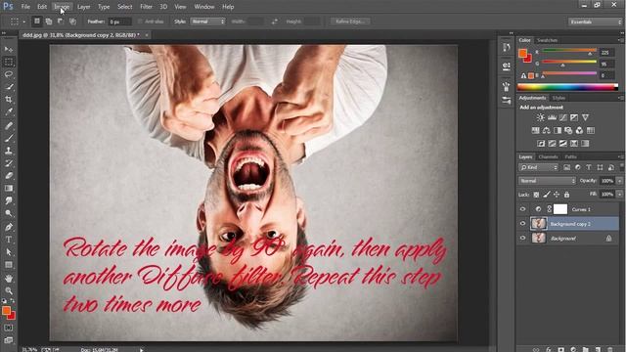This screenshot has height=352, width=626.
Task: Open the layer Kind filter dropdown
Action: [x=538, y=167]
